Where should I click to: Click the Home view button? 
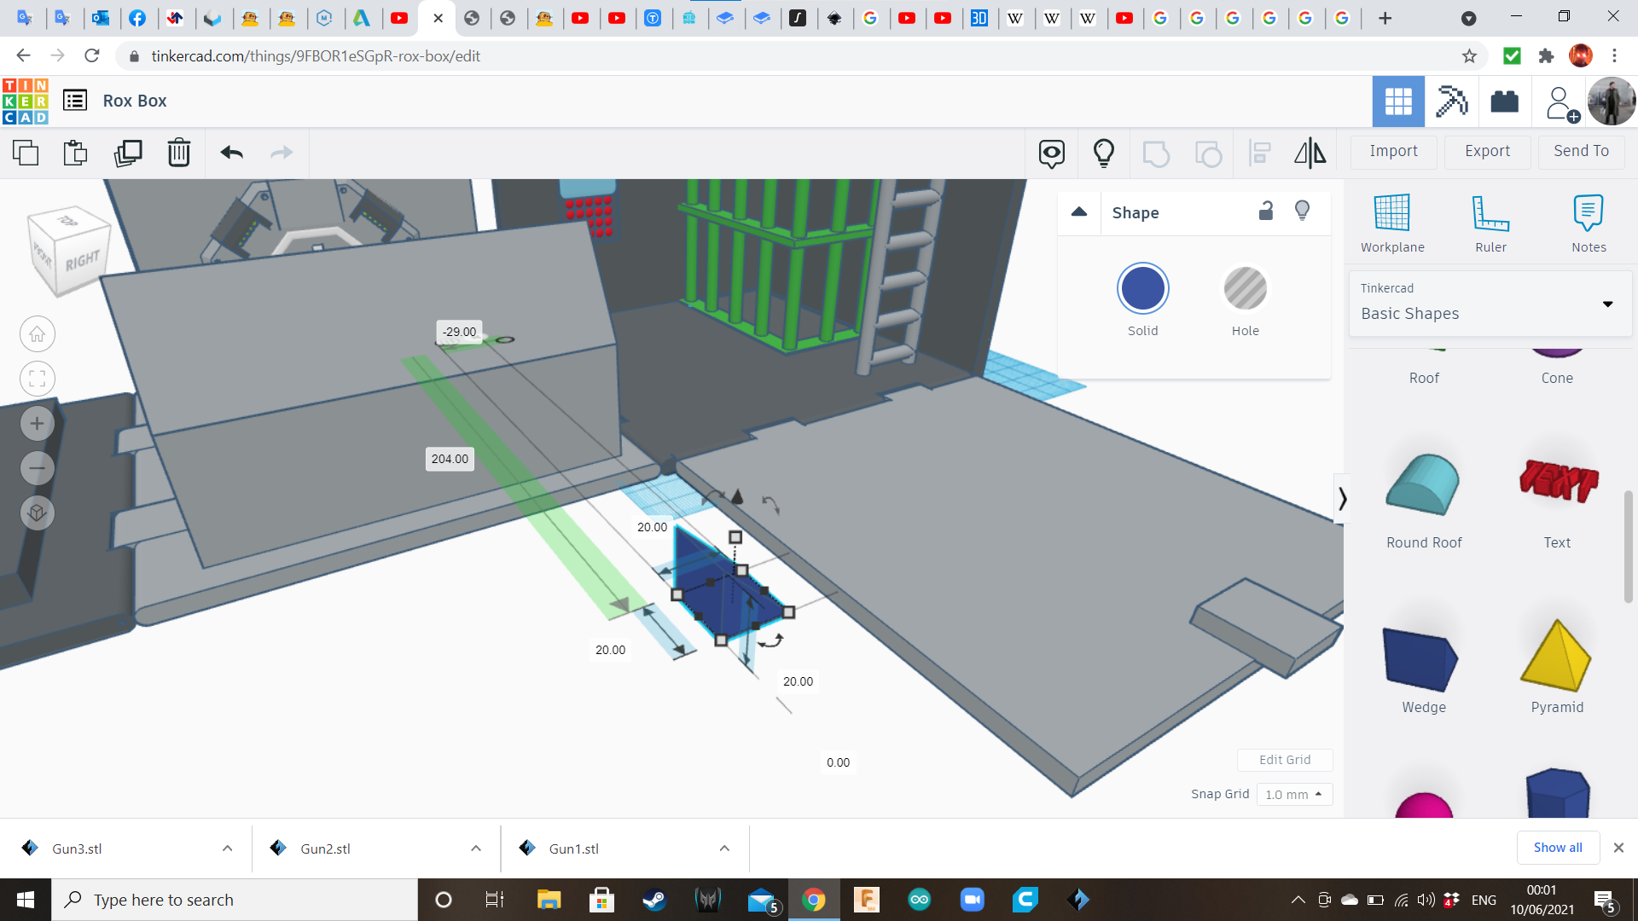[38, 334]
